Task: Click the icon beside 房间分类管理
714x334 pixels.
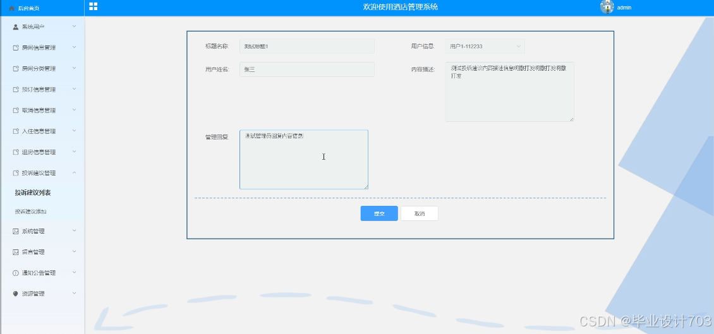Action: click(x=16, y=69)
